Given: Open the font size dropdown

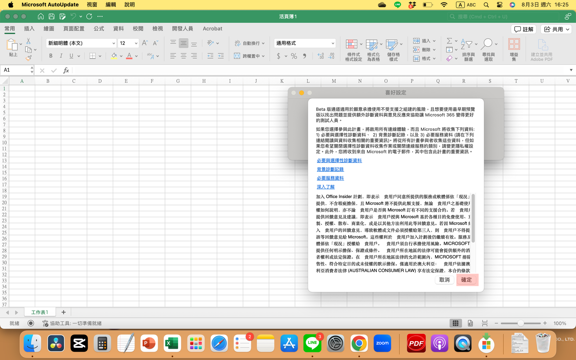Looking at the screenshot, I should [x=136, y=43].
